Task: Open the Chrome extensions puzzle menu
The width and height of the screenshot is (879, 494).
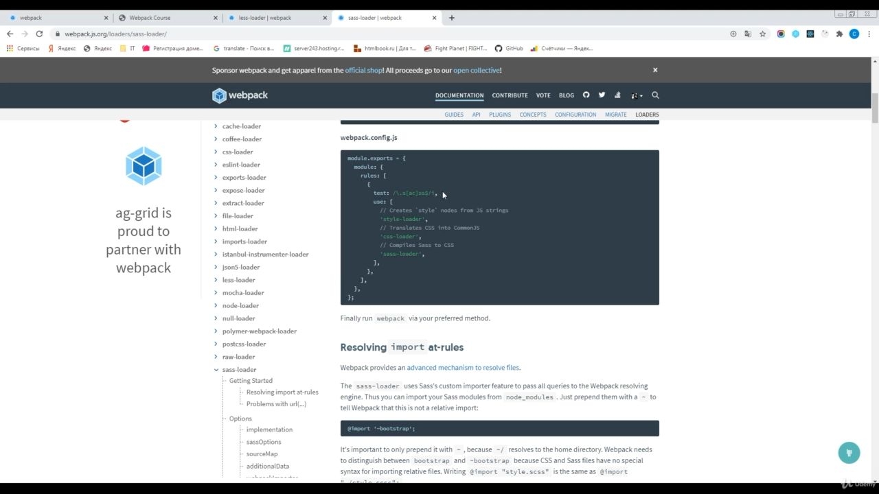Action: tap(839, 34)
